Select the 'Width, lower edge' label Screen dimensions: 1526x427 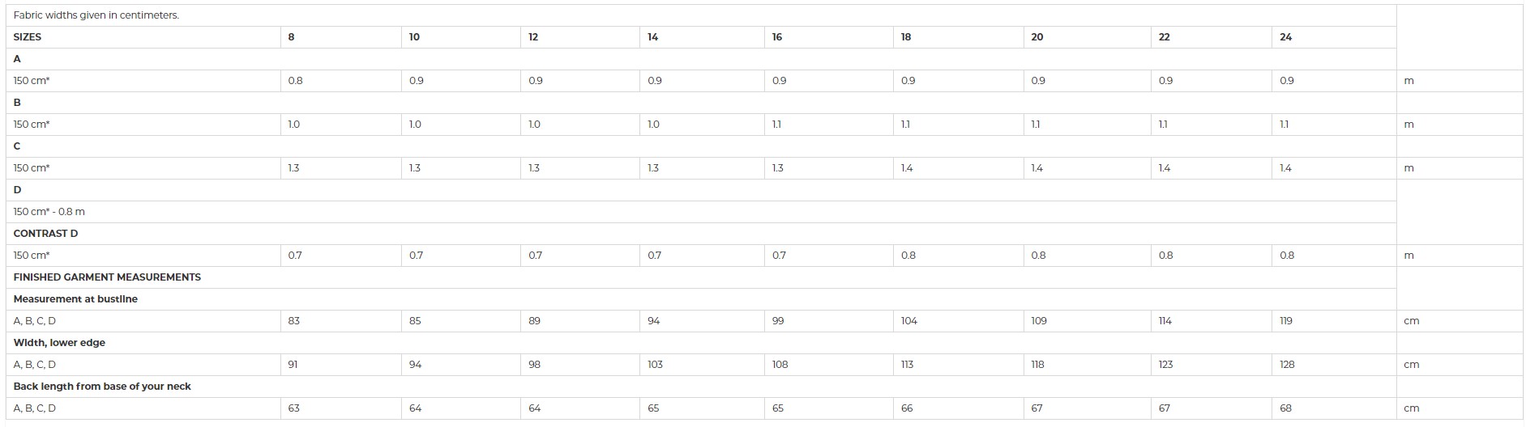click(59, 343)
